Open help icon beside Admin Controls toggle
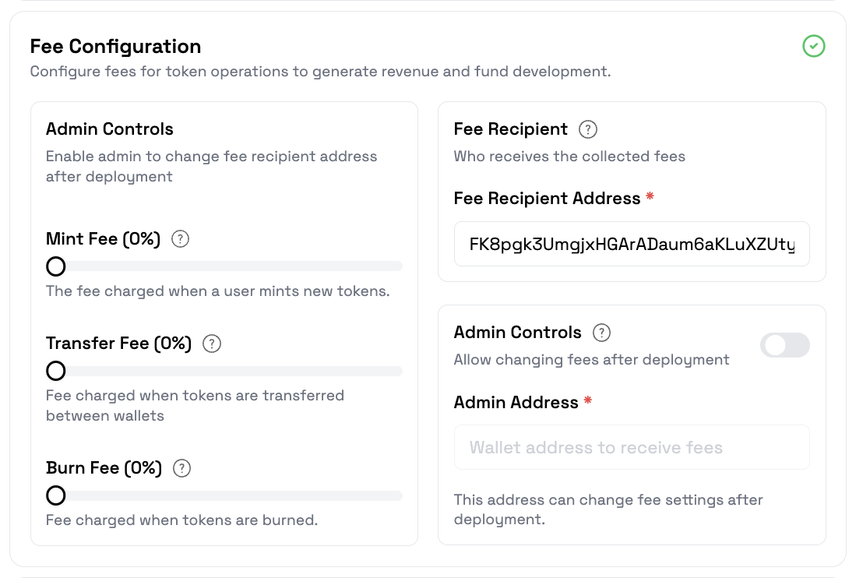 click(x=601, y=333)
